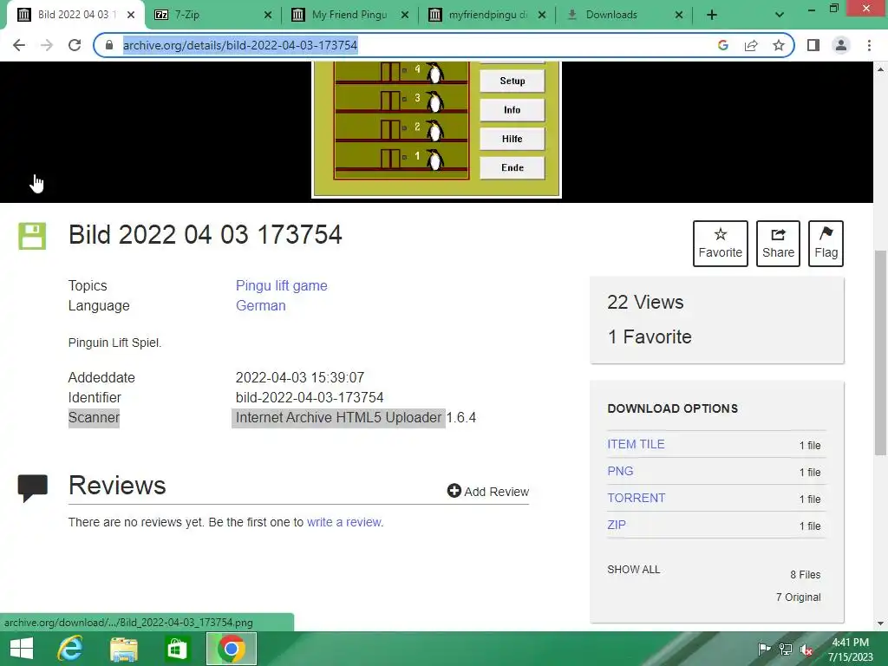Click the Pingu game preview image

[437, 129]
